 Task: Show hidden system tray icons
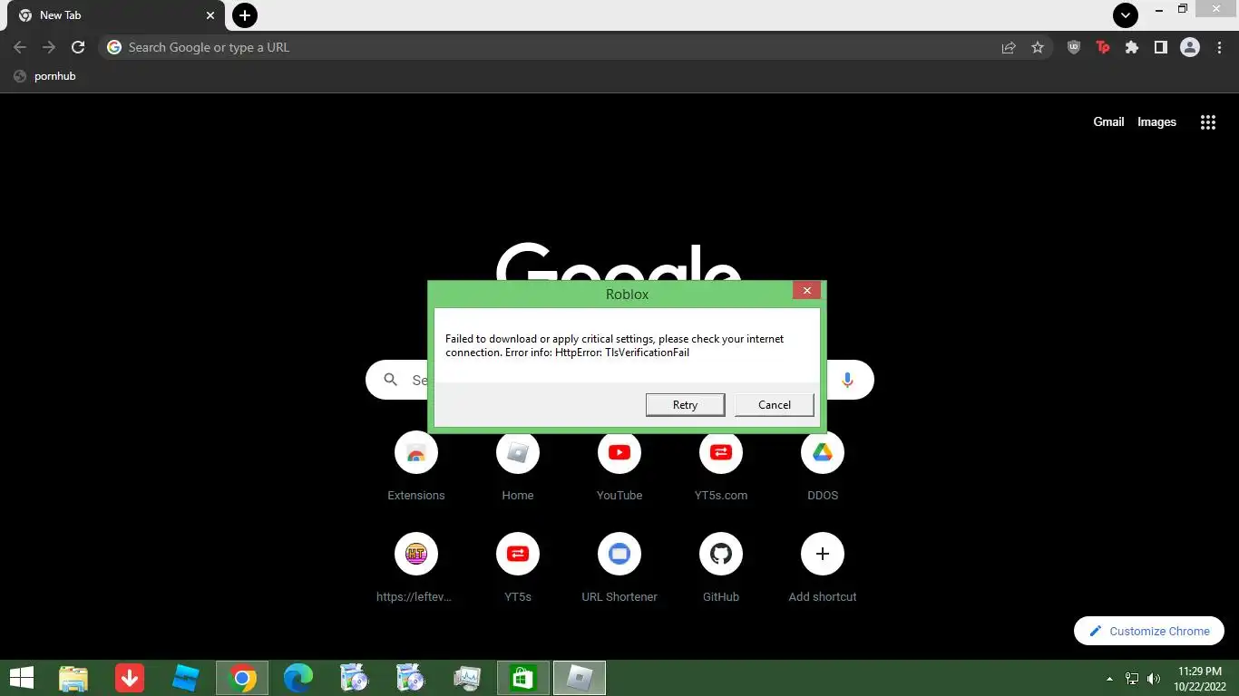pyautogui.click(x=1109, y=679)
